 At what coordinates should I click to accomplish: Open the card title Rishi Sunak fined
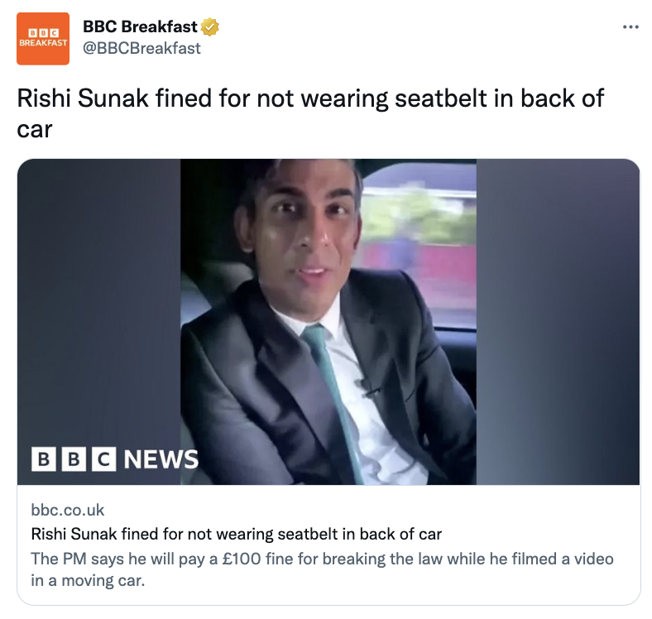coord(236,534)
